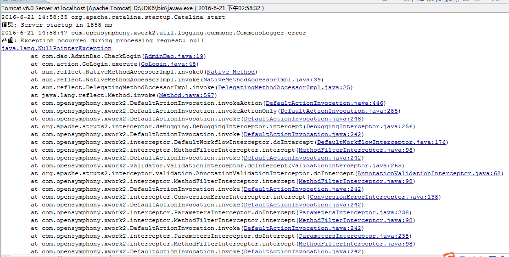Click 'at java.lang.reflect.Method.invoke' text
The image size is (509, 257).
pos(94,95)
